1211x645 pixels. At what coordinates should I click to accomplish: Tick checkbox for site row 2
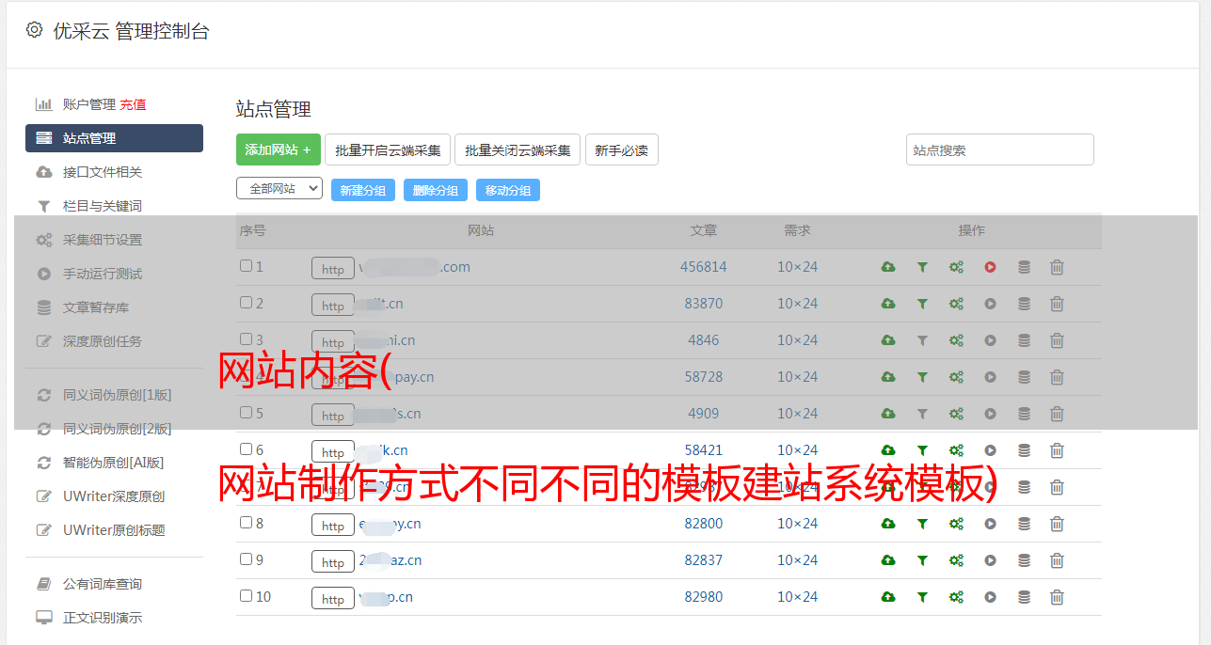246,303
